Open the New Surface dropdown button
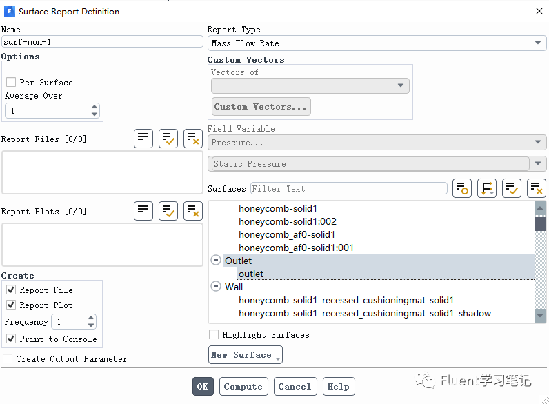 point(245,355)
